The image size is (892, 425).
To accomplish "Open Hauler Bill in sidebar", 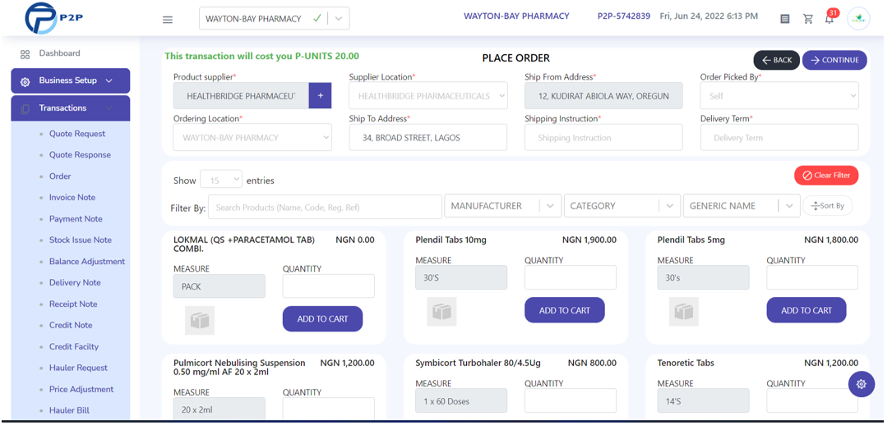I will point(69,410).
